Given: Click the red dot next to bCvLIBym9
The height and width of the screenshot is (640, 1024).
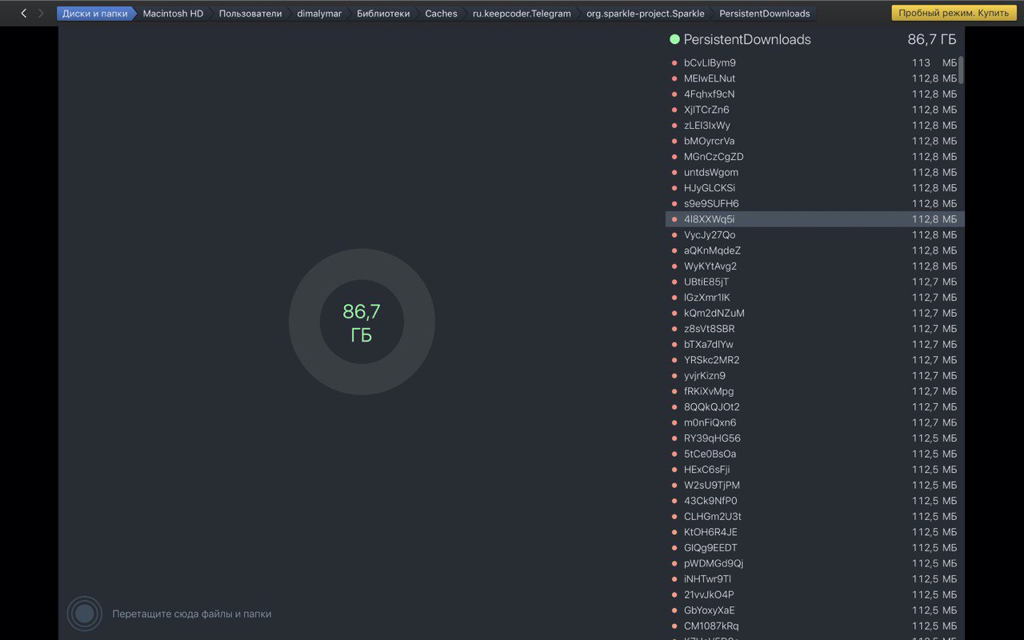Looking at the screenshot, I should click(x=674, y=62).
